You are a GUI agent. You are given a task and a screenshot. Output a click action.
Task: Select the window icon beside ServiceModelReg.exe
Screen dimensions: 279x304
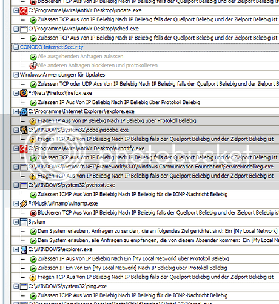pyautogui.click(x=24, y=167)
